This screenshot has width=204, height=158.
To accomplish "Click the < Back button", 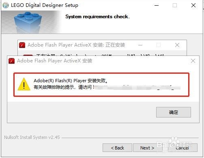I will 117,148.
